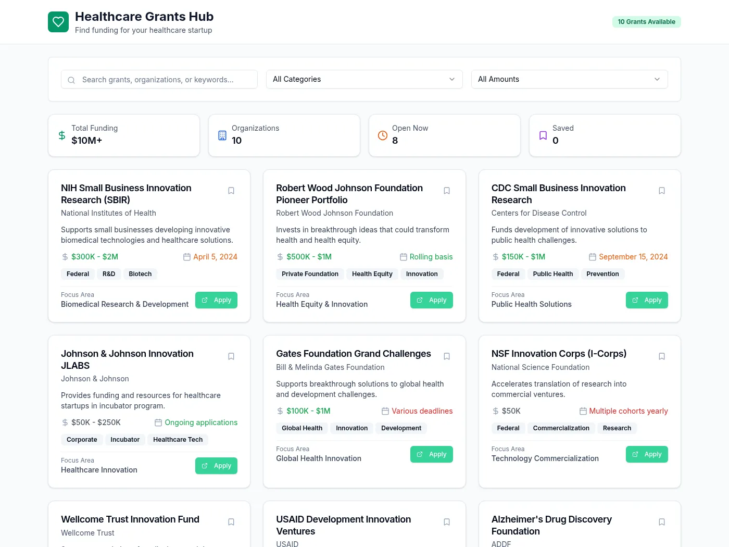Save the USAID Development Innovation Ventures grant
The image size is (729, 547).
[x=447, y=522]
